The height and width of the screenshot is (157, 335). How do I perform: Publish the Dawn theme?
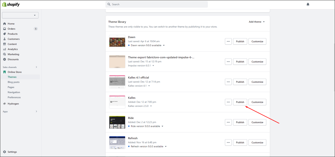coord(240,41)
